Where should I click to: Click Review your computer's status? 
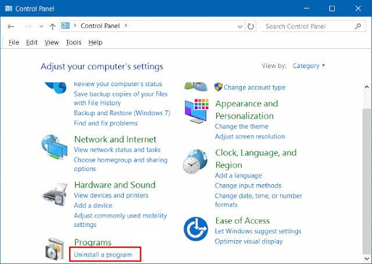click(117, 84)
